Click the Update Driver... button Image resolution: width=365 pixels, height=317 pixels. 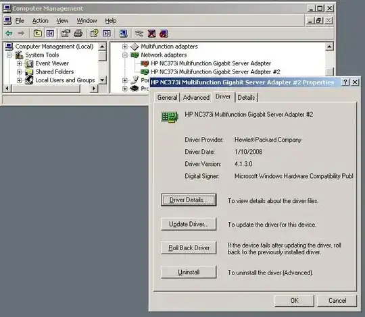189,224
